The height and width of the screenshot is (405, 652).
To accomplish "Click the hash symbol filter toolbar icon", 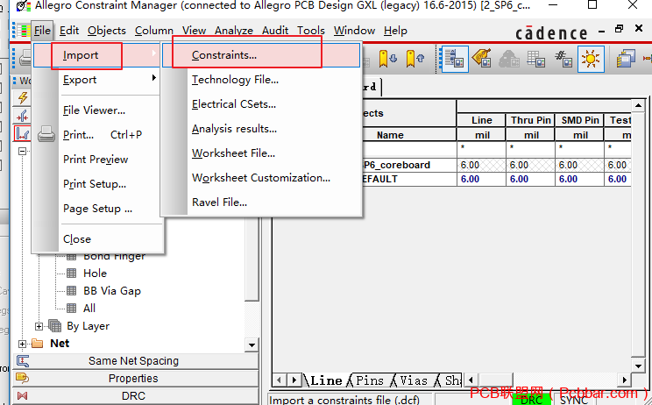I will [x=563, y=59].
